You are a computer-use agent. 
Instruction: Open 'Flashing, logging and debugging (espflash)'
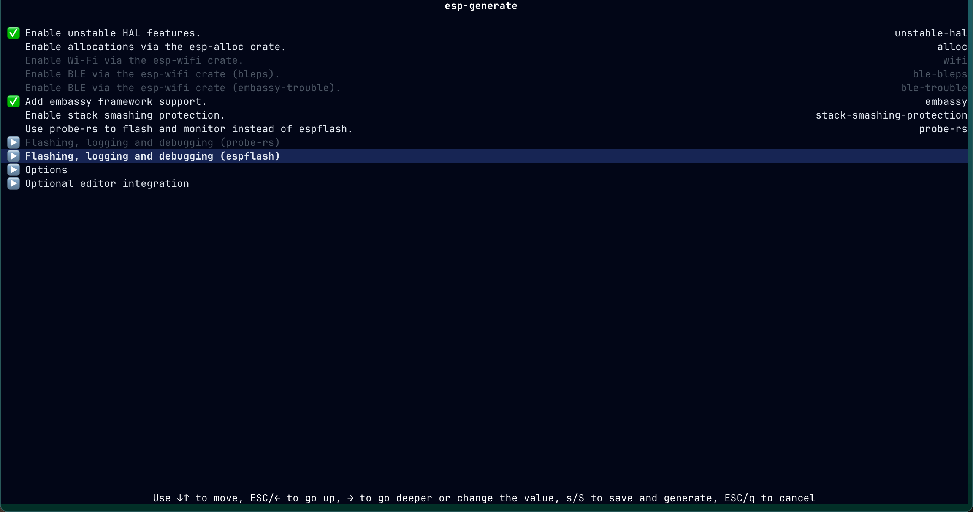[x=152, y=156]
